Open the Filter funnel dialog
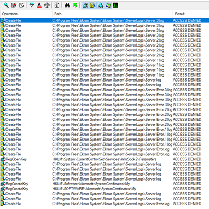Viewport: 209px width, 209px height. tap(32, 5)
